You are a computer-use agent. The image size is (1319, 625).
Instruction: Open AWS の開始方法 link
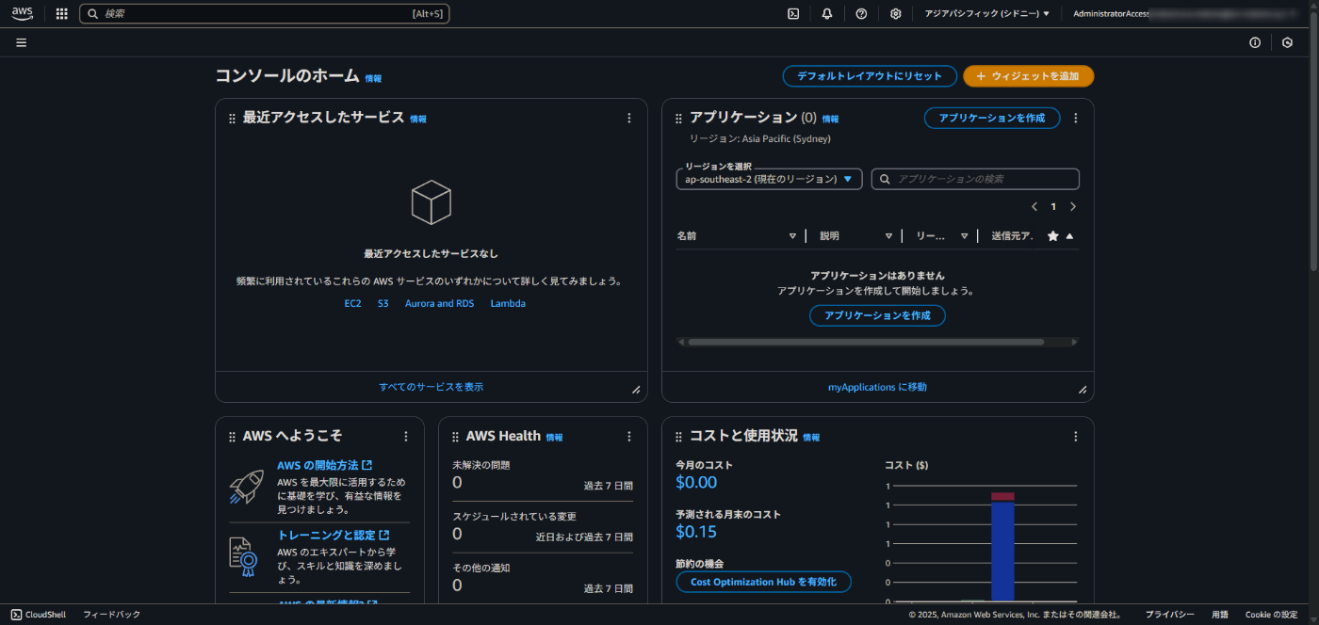324,466
